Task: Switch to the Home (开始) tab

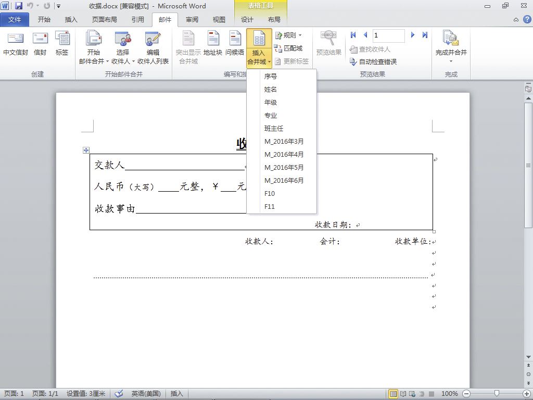Action: [44, 20]
